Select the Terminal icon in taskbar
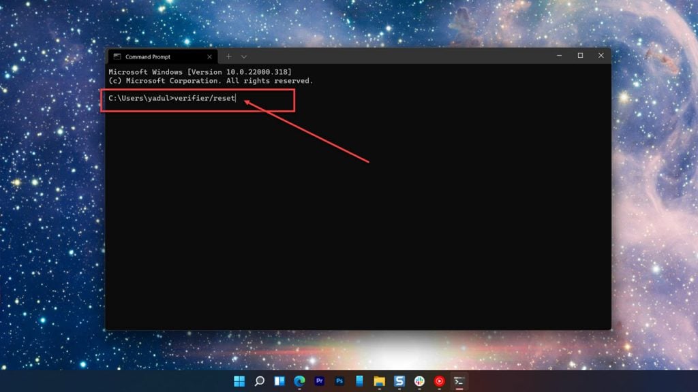698x392 pixels. 459,381
